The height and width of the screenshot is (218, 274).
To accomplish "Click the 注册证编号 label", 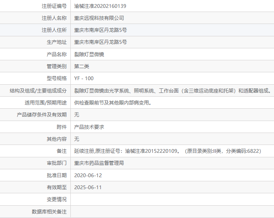I will tap(54, 6).
